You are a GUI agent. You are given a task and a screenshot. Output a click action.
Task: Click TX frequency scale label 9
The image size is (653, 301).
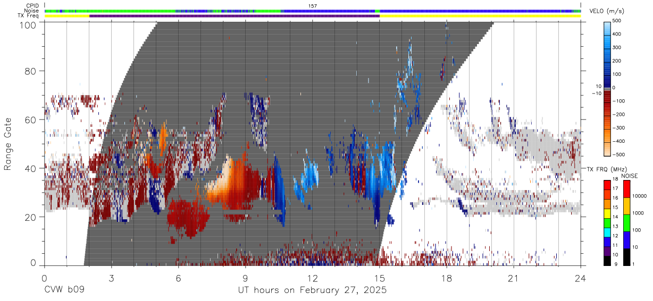[x=616, y=264]
